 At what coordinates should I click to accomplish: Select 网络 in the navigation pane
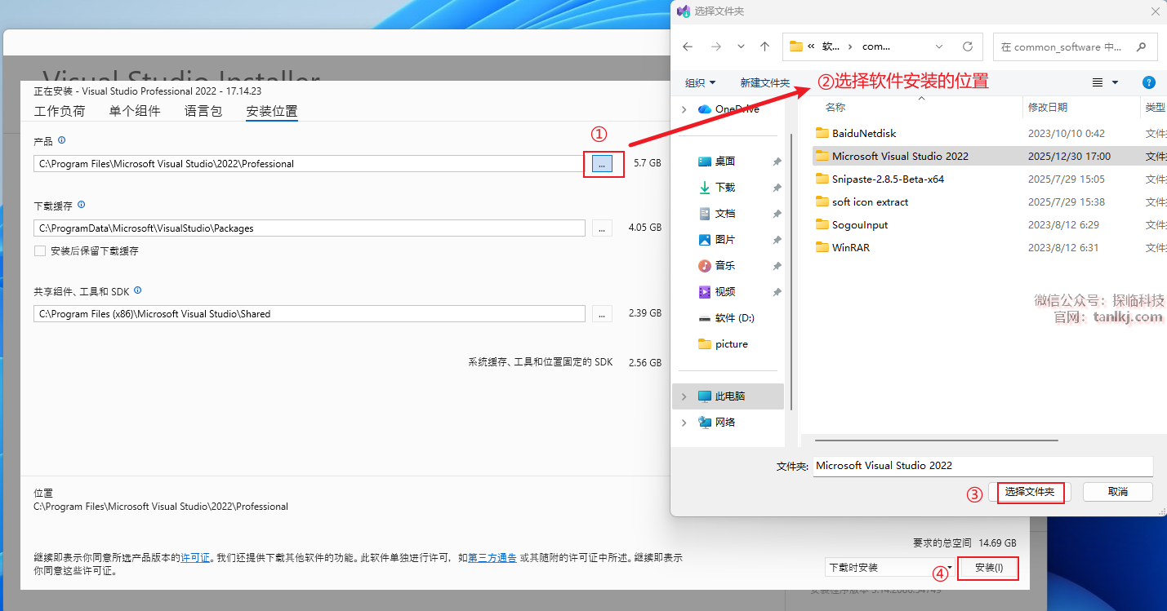click(x=724, y=423)
